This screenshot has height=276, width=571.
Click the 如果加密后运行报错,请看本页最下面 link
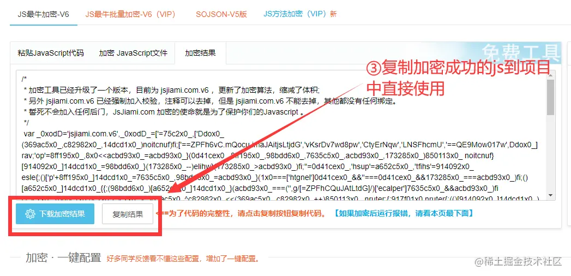click(404, 213)
